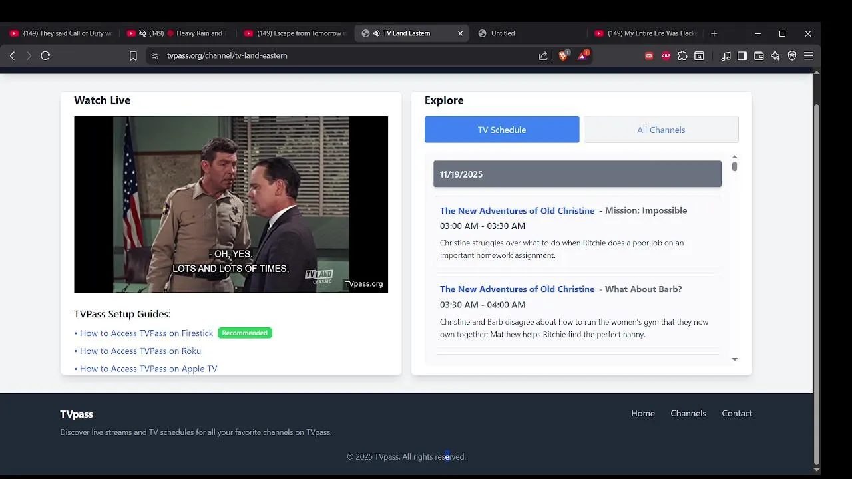Go forward using the browser forward arrow

point(29,56)
